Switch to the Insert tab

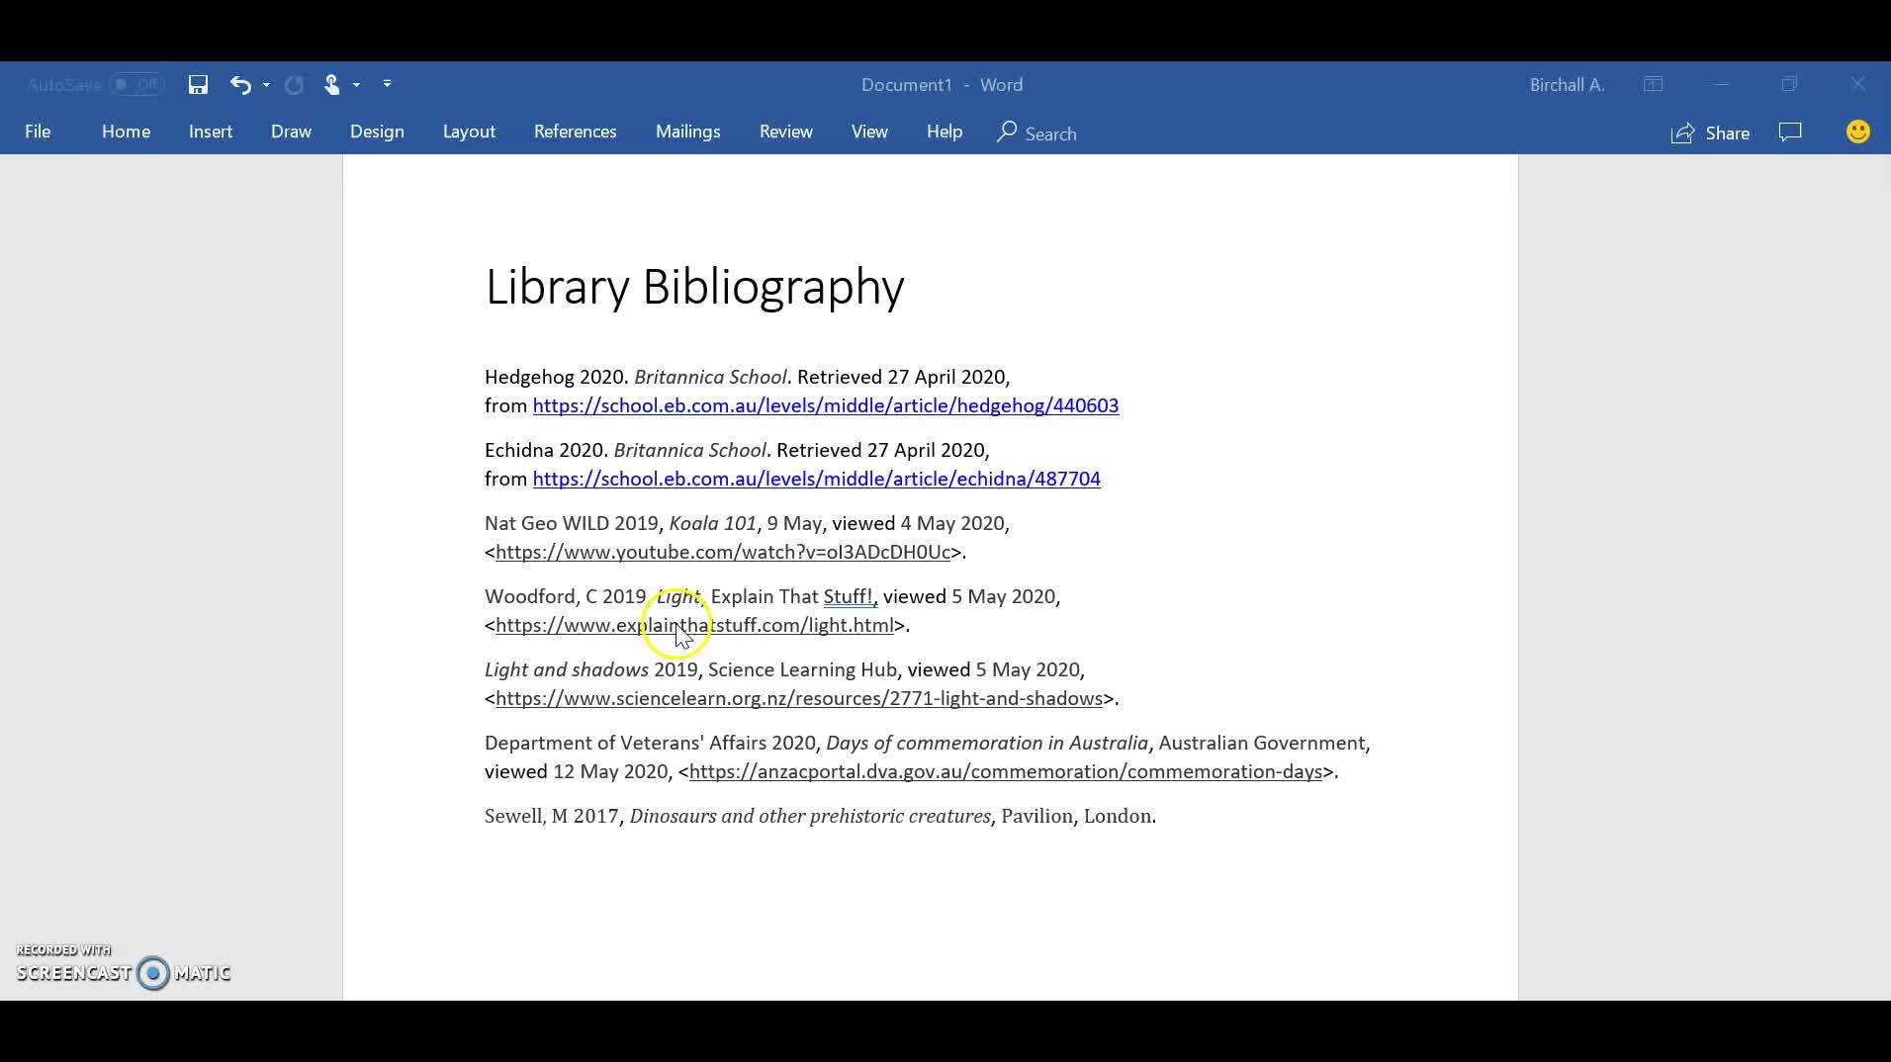(211, 133)
